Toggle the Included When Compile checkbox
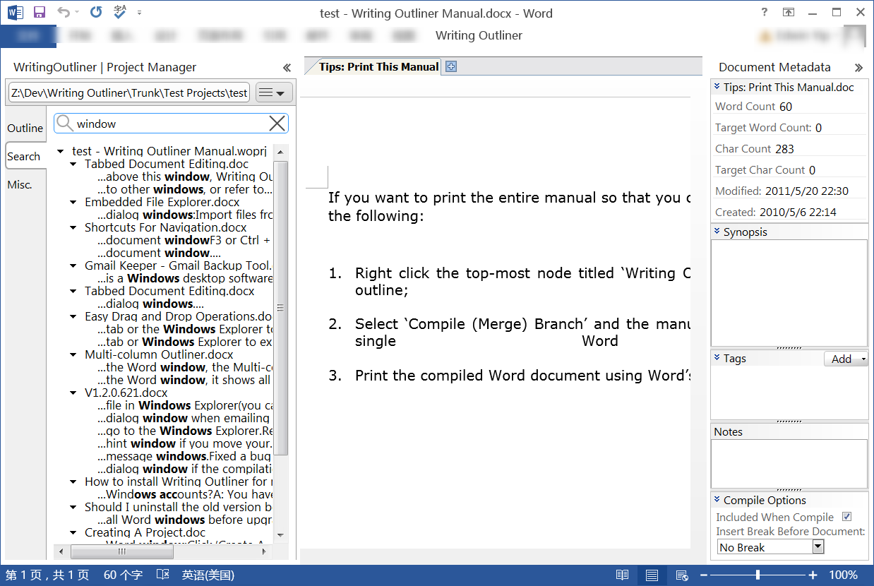 [847, 517]
